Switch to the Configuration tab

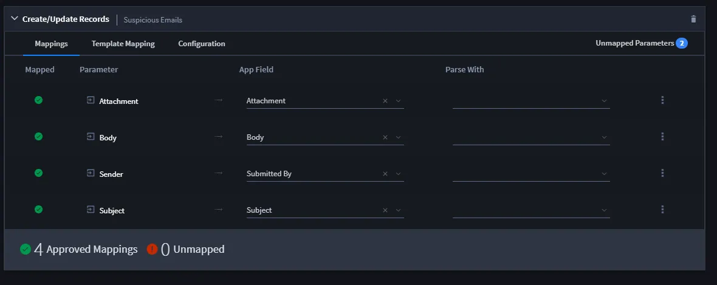202,44
